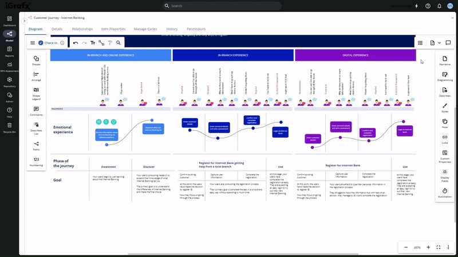The image size is (458, 257).
Task: Select the connector line tool
Action: tap(101, 43)
